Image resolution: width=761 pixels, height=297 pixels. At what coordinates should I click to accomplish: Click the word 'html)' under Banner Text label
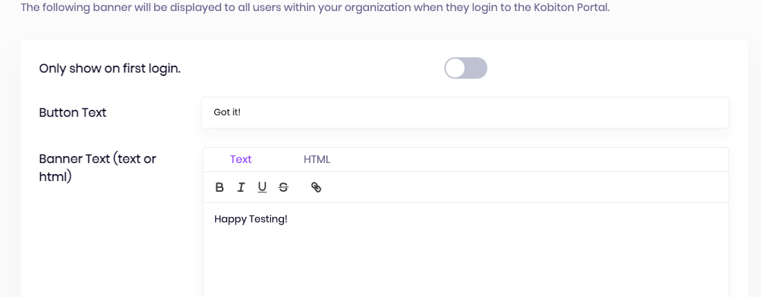[x=55, y=177]
